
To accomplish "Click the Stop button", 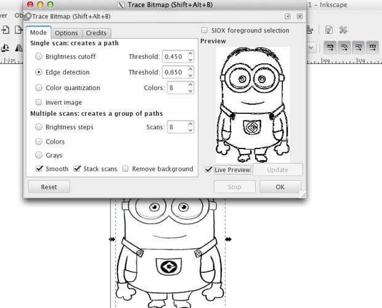I will tap(234, 187).
